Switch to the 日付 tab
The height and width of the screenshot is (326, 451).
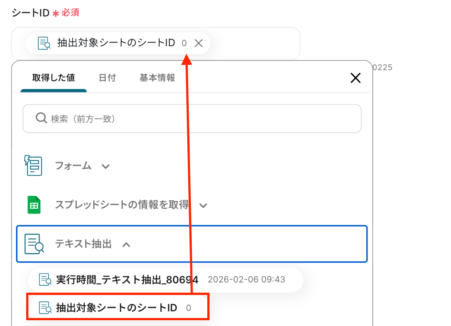(107, 78)
